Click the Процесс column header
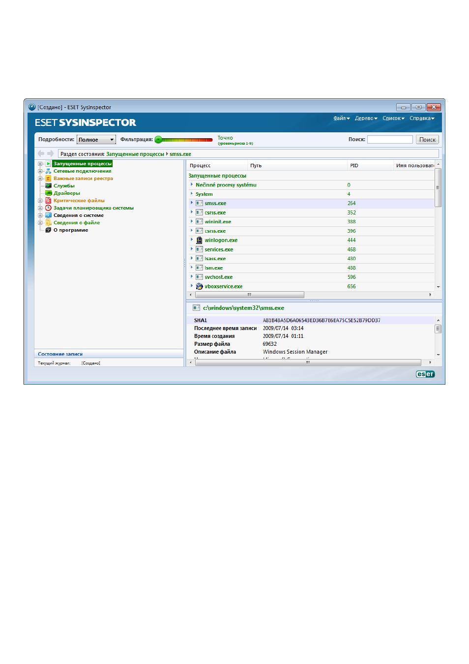This screenshot has width=469, height=664. (218, 166)
